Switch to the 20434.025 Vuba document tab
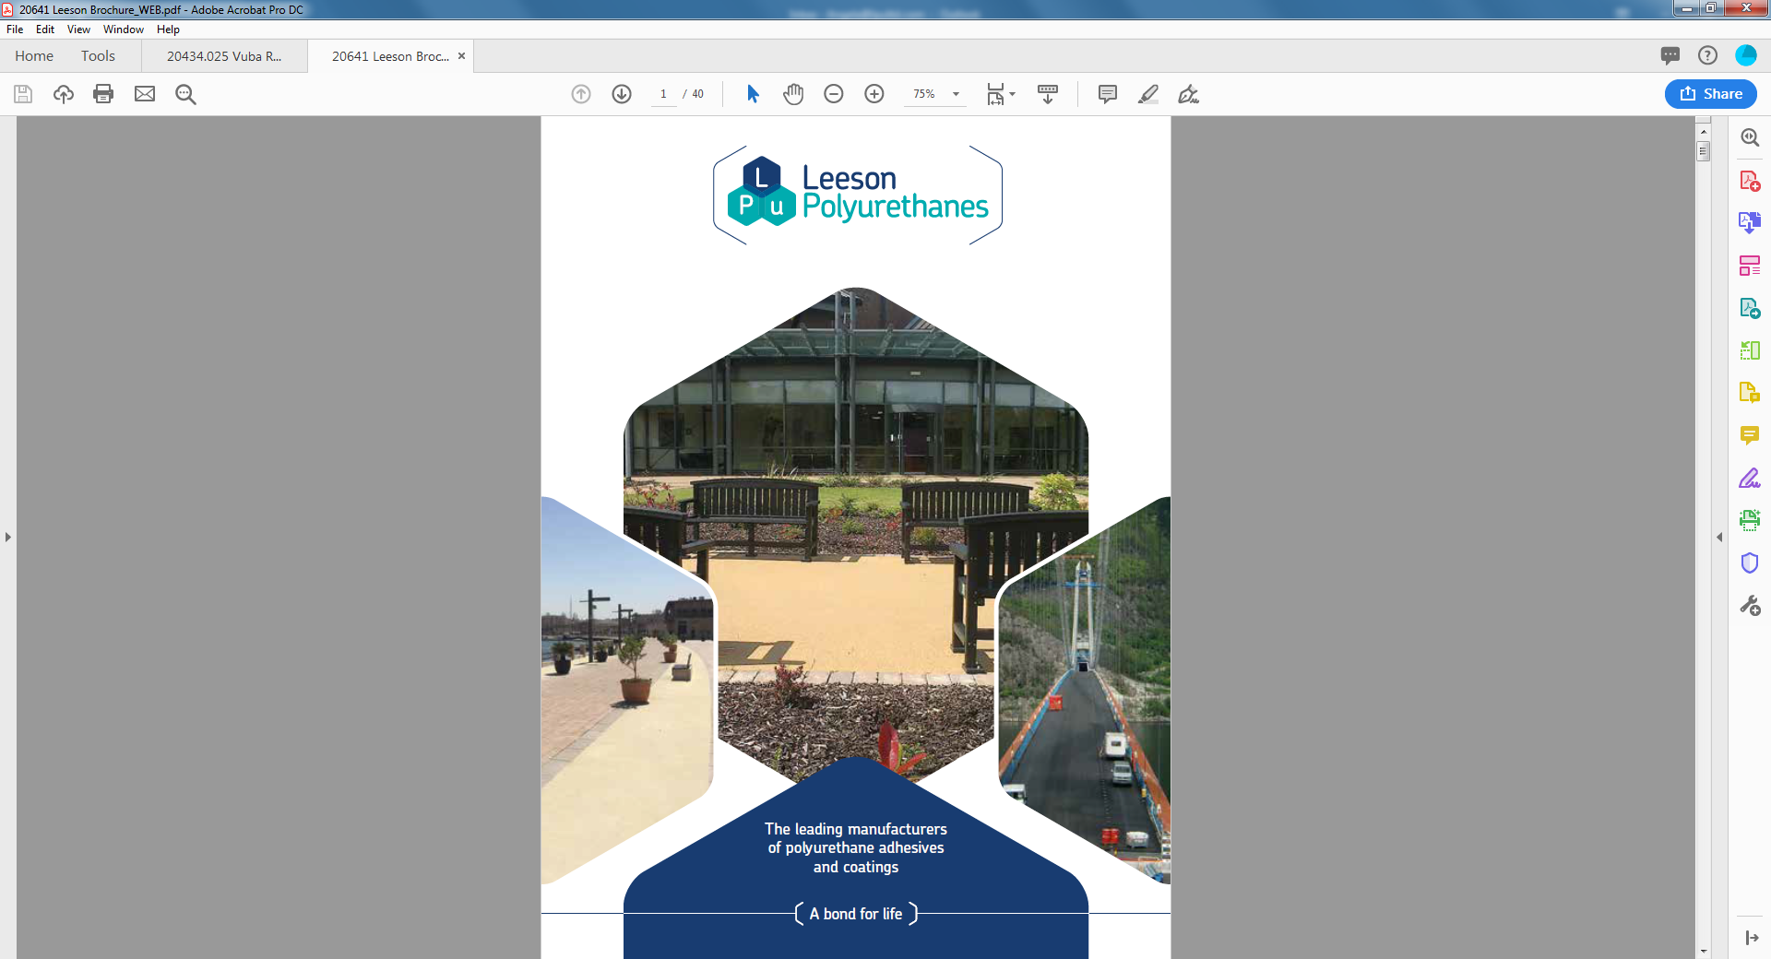Image resolution: width=1771 pixels, height=959 pixels. [x=224, y=56]
